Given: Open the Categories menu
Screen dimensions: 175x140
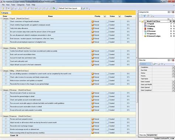Looking at the screenshot, I should 21,5.
